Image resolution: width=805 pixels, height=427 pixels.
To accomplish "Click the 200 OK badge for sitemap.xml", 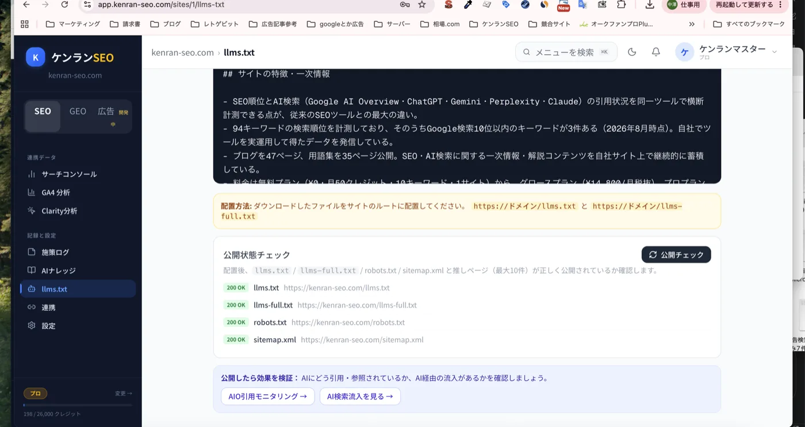I will click(x=236, y=340).
